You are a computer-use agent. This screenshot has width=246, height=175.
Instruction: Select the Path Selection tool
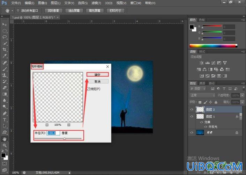tap(5, 126)
